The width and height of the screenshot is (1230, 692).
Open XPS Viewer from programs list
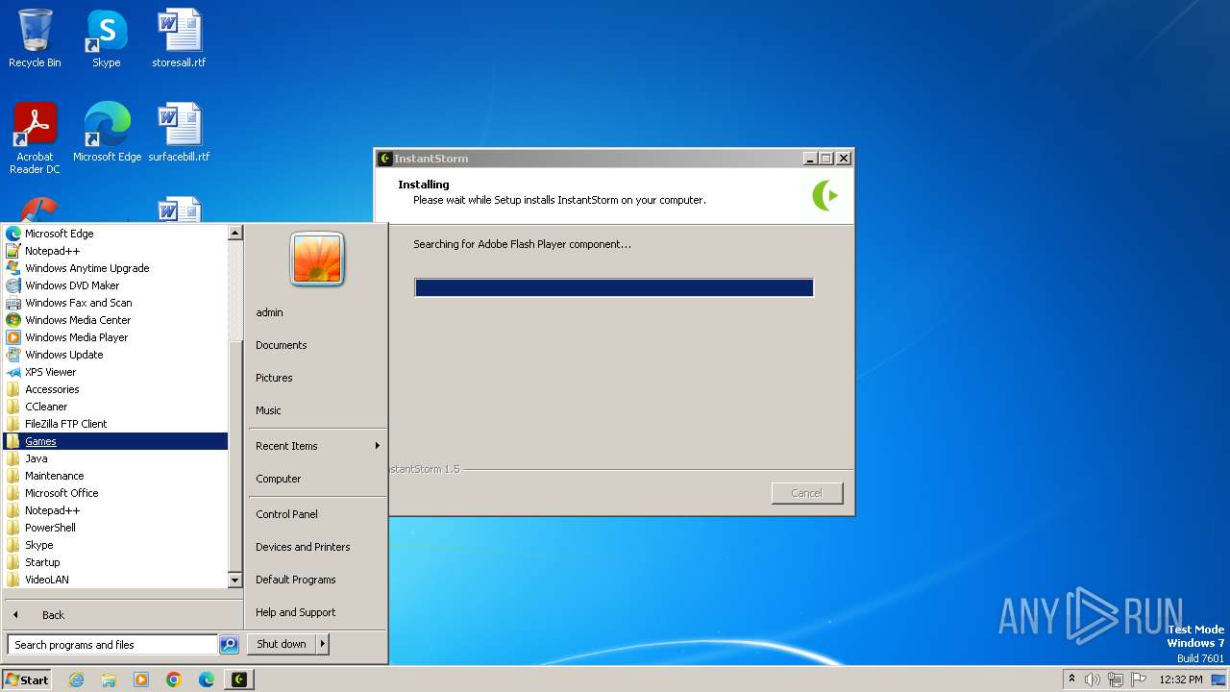[115, 372]
